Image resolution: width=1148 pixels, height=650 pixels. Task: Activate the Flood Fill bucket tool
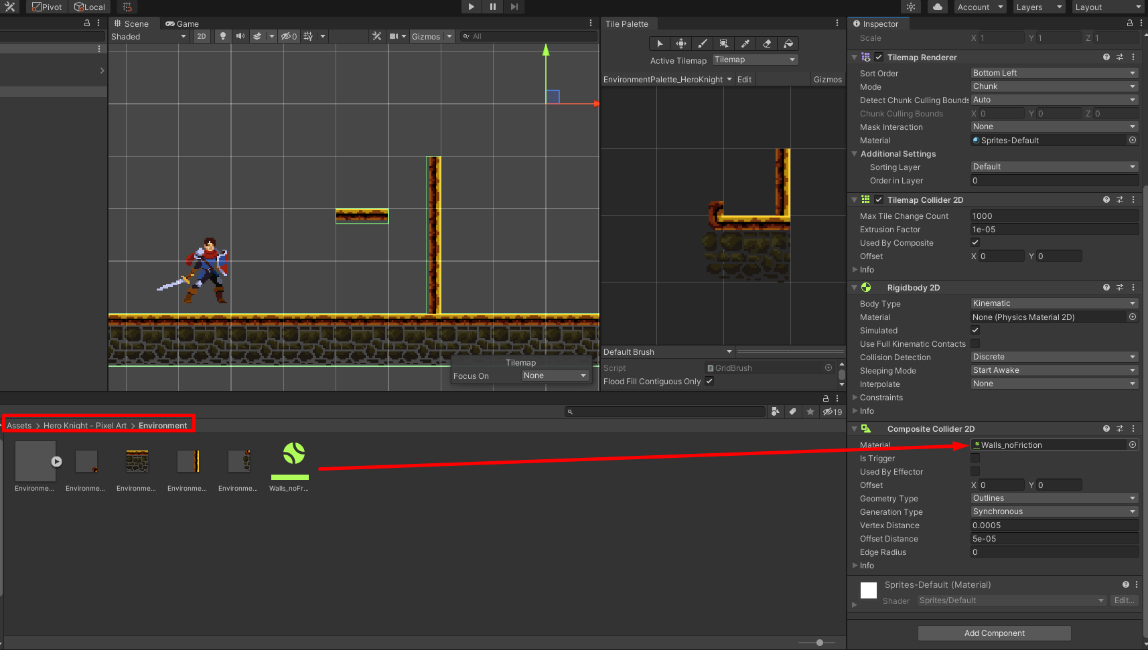[x=788, y=44]
